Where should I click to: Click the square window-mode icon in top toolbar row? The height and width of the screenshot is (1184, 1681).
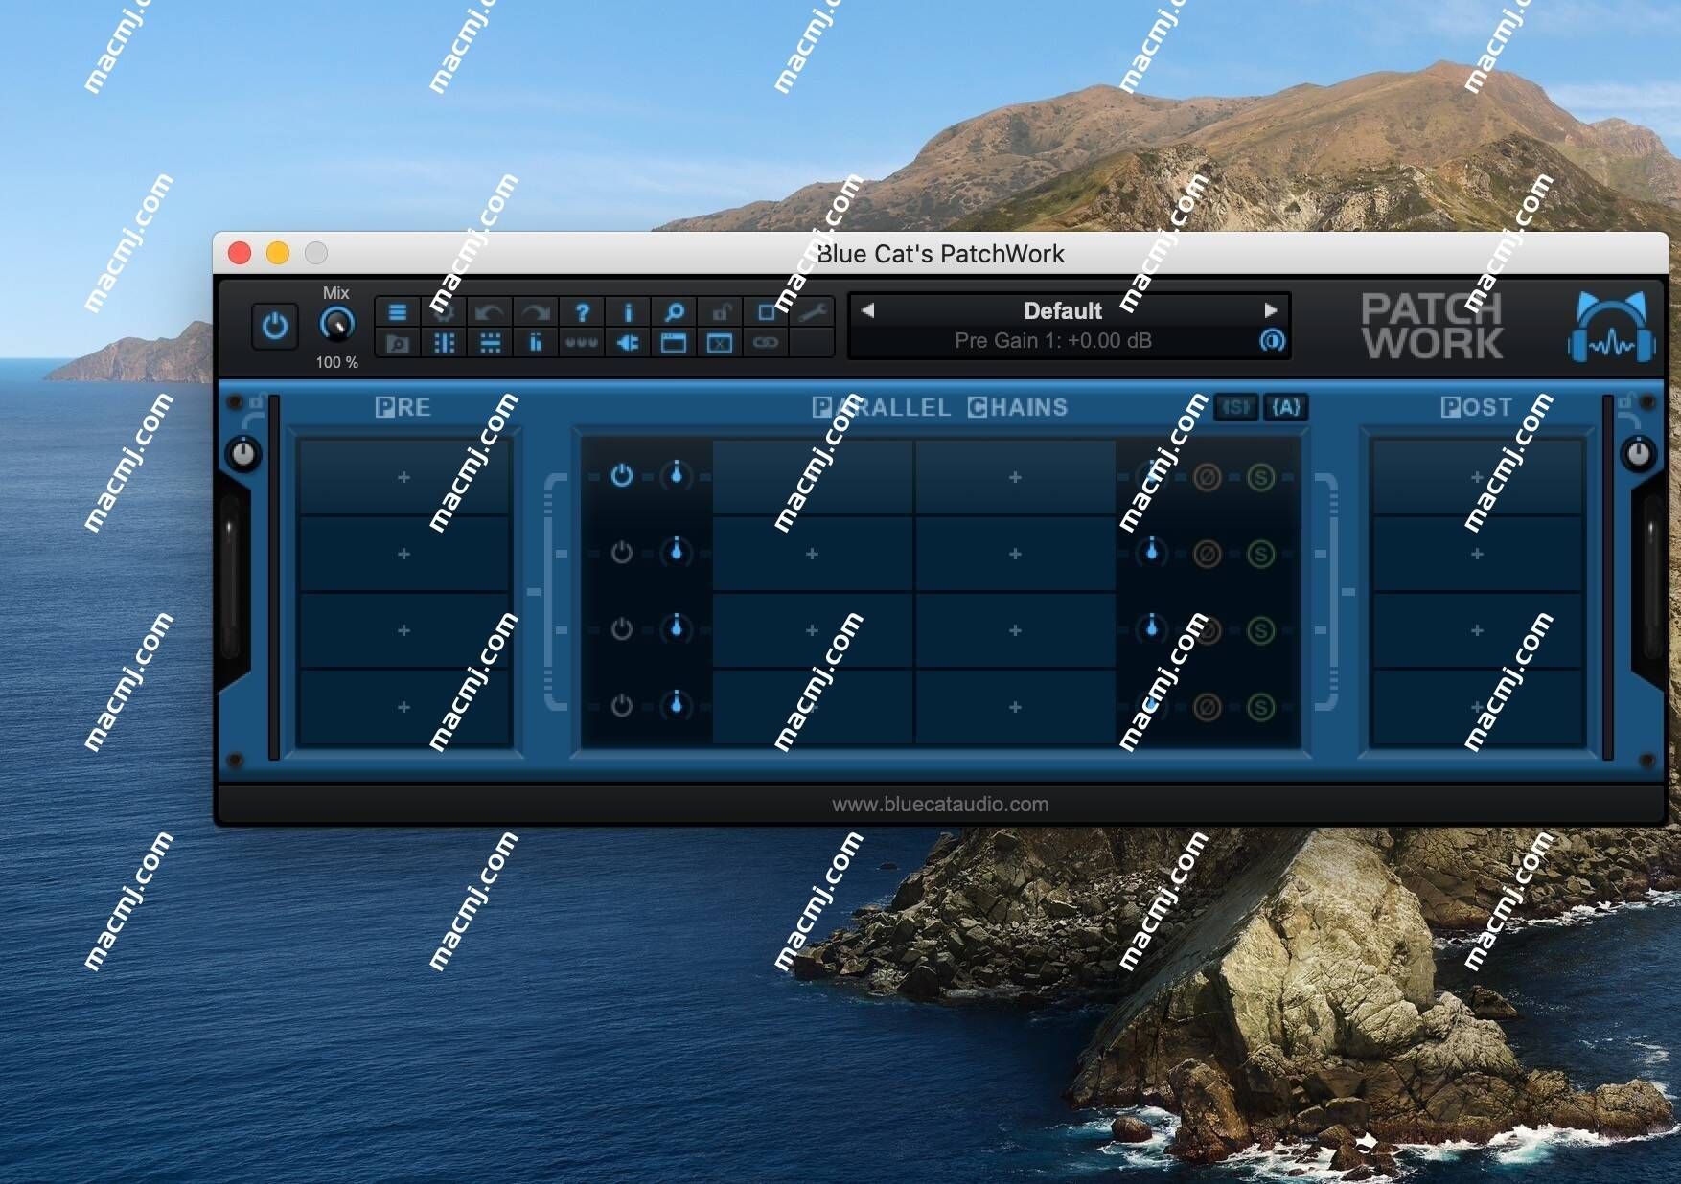766,312
